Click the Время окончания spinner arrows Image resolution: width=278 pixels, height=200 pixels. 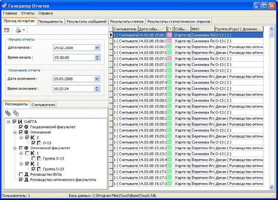(x=97, y=89)
